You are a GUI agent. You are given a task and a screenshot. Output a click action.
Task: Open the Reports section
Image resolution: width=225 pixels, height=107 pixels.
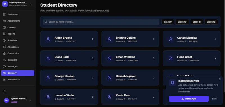17,34
